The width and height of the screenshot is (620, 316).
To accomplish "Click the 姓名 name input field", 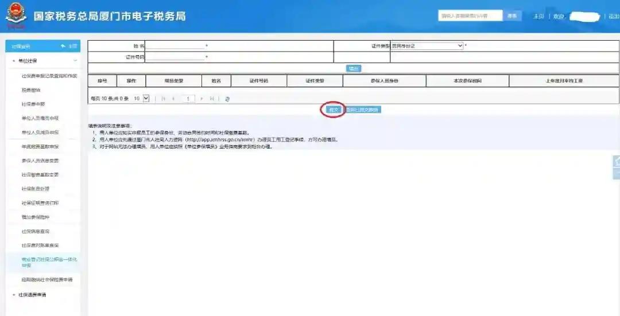I will pyautogui.click(x=175, y=46).
